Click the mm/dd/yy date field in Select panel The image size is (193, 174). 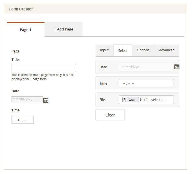[x=146, y=67]
